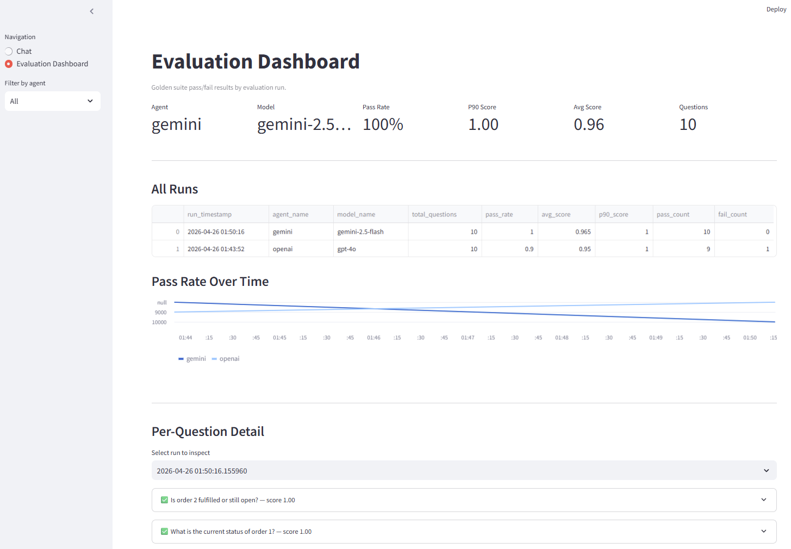
Task: Click the row index 0 cell
Action: [168, 232]
